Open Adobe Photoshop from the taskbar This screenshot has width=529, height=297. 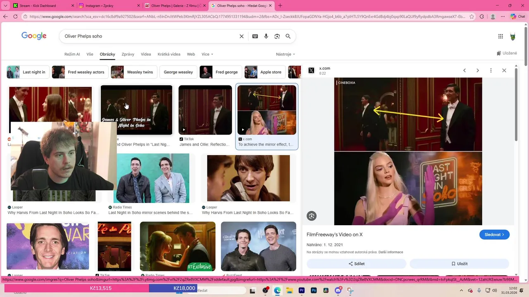click(314, 290)
